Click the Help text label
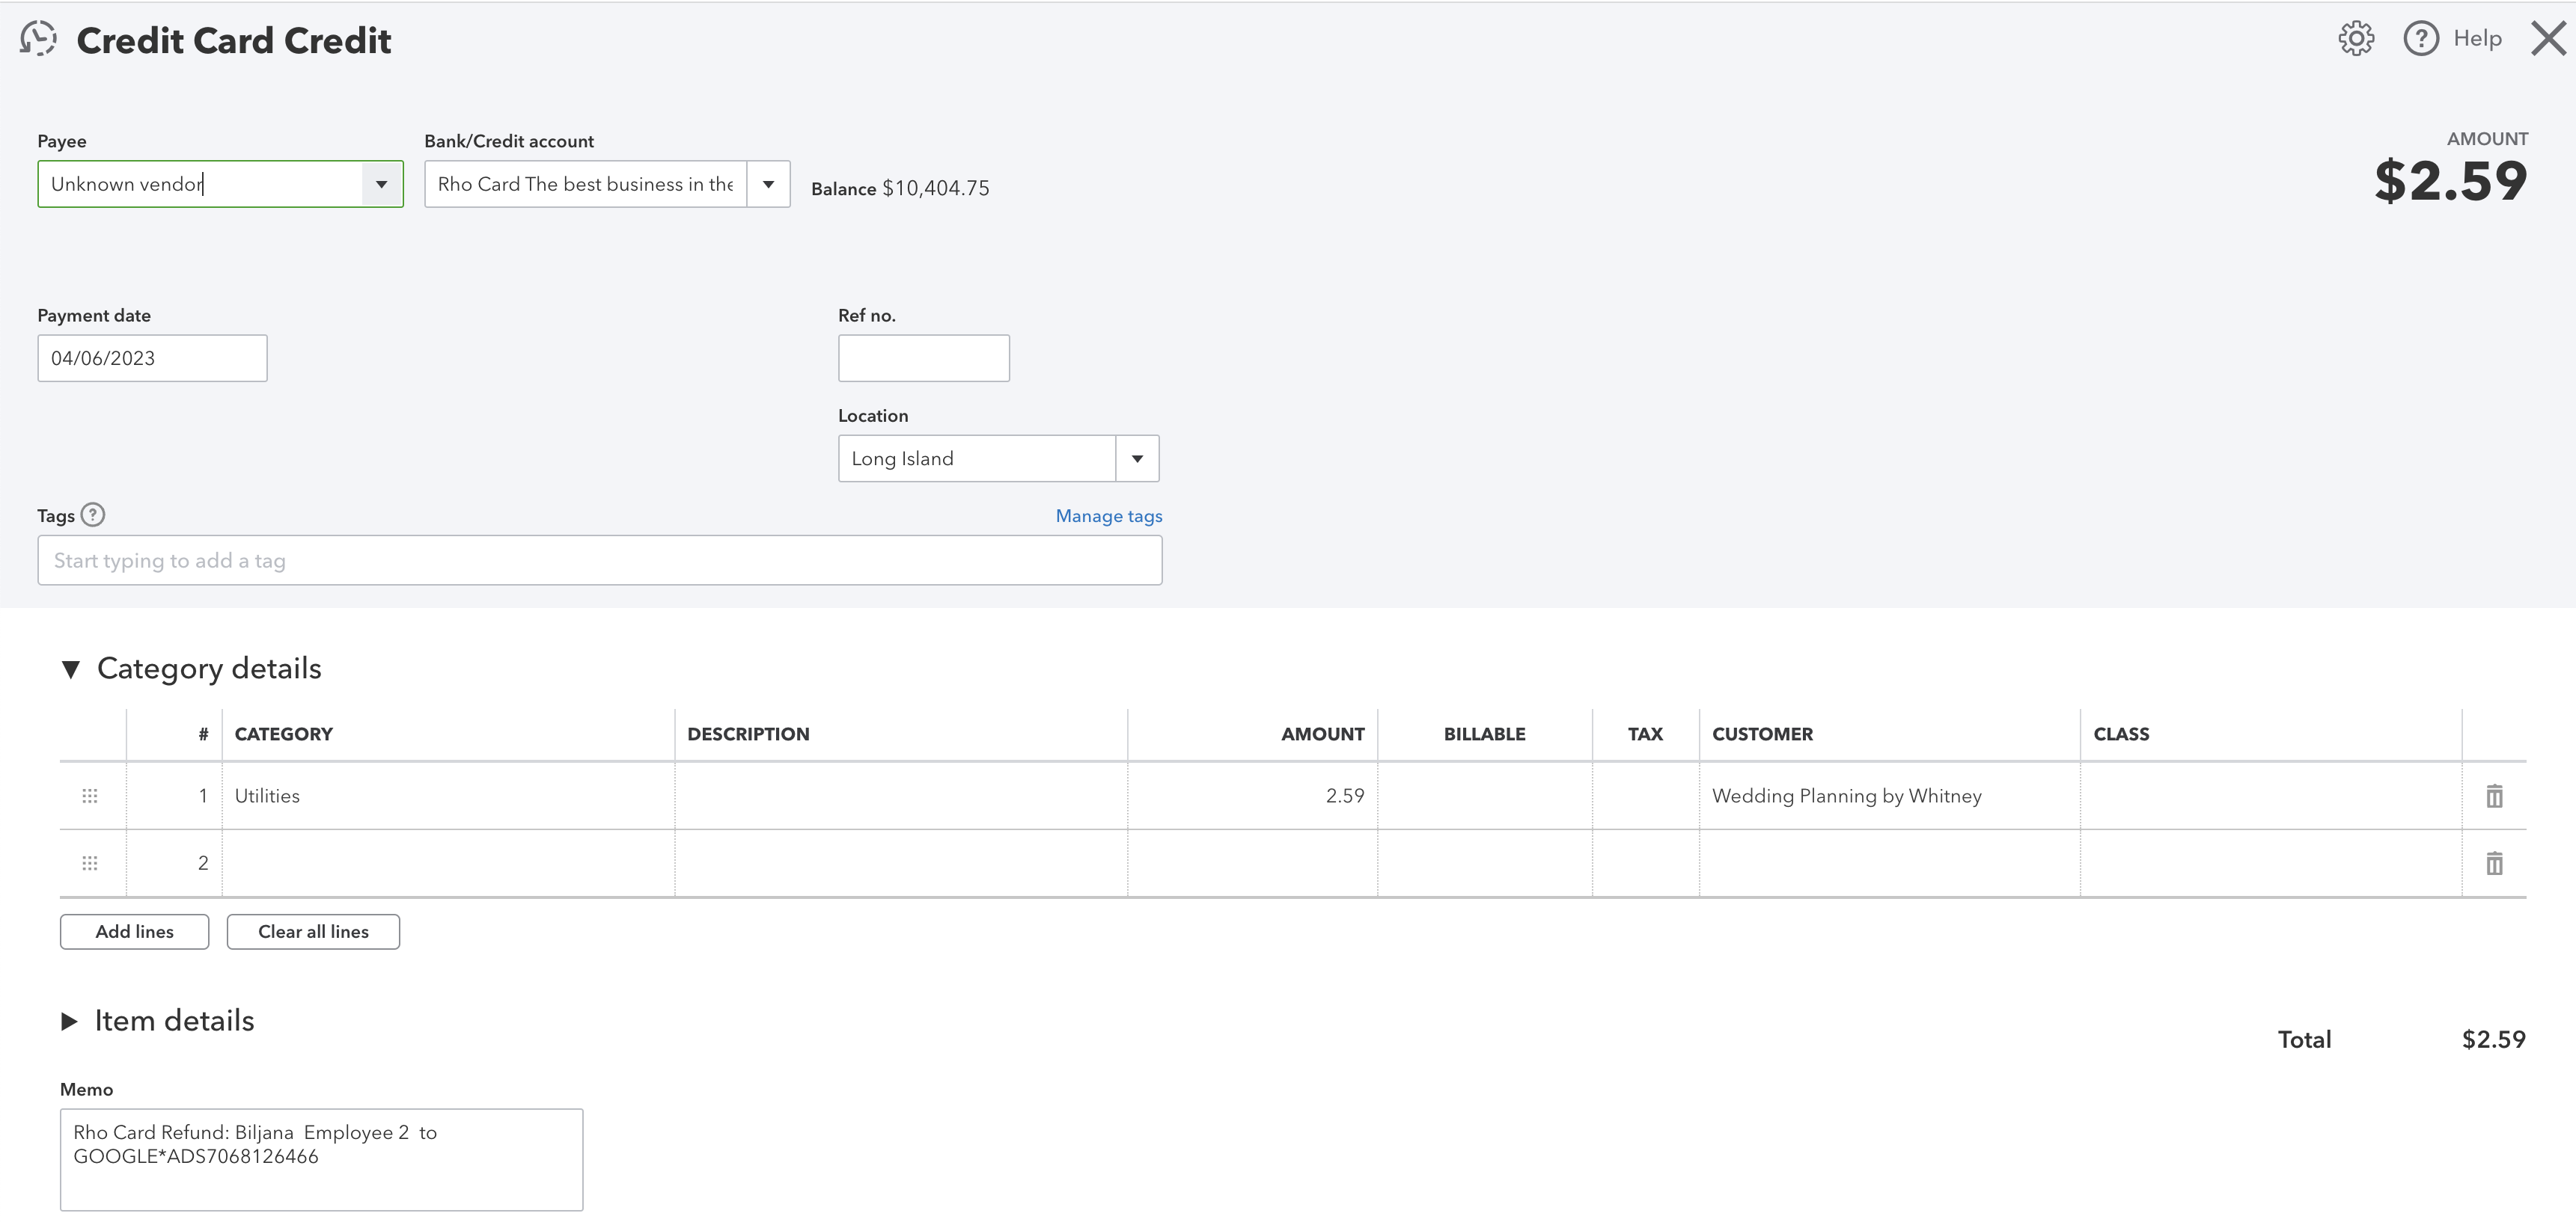The width and height of the screenshot is (2576, 1225). (2477, 39)
